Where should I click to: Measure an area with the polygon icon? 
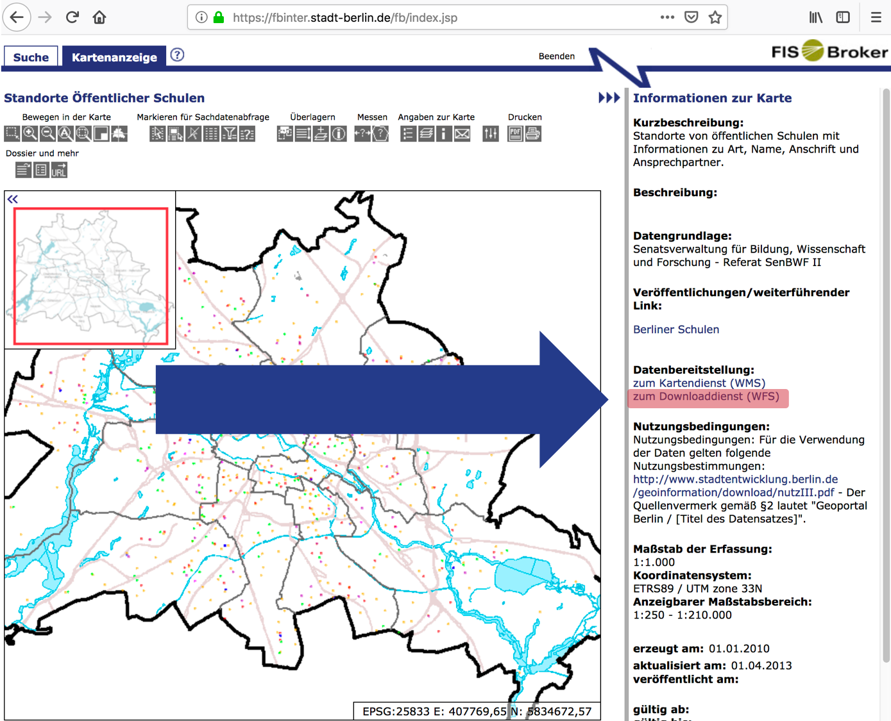[380, 133]
